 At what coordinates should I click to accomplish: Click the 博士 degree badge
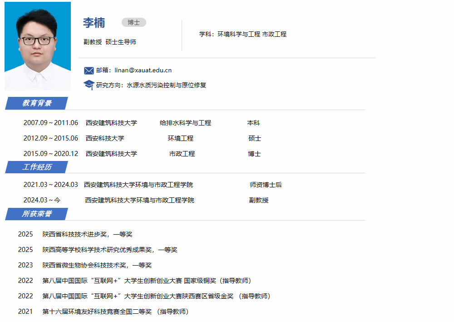point(133,22)
